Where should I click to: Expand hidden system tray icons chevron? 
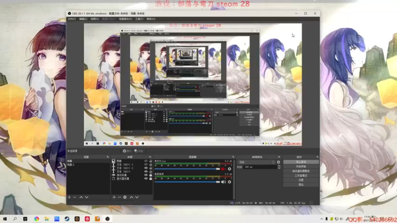[322, 219]
